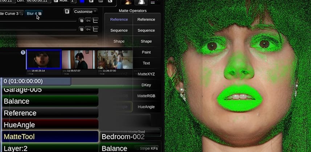The height and width of the screenshot is (152, 311).
Task: Choose the HueAngle matte operator in the list
Action: click(x=146, y=107)
